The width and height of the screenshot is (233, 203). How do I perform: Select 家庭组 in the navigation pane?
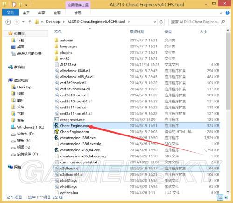tap(20, 67)
